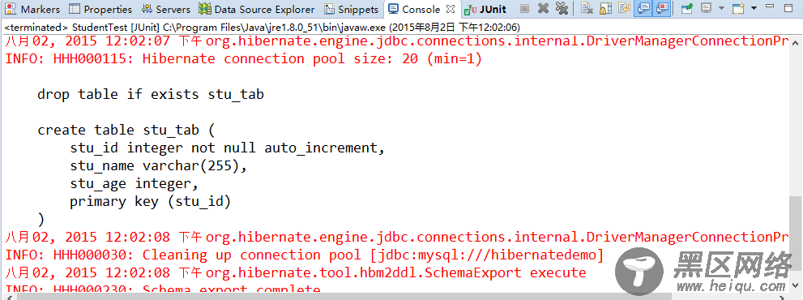
Task: Click the 'stu_name varchar(255),' line
Action: tap(159, 166)
